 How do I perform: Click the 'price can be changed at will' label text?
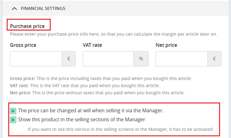[x=91, y=111]
